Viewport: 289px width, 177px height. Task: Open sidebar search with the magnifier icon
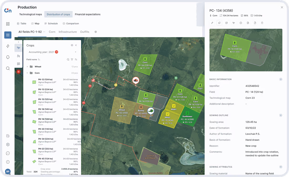point(8,68)
